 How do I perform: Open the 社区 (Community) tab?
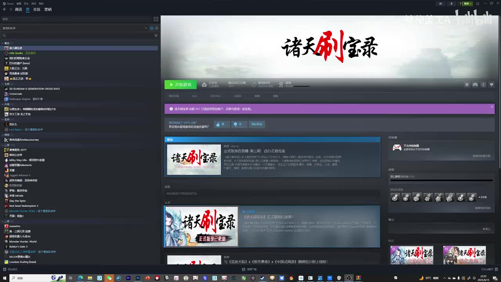pos(37,9)
